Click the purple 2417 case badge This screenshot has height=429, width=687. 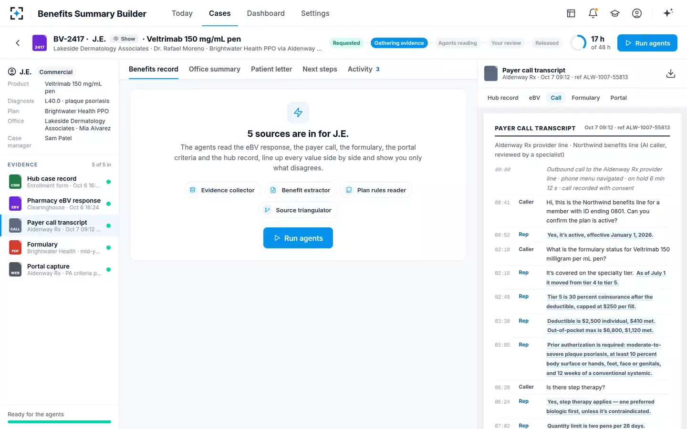[40, 43]
